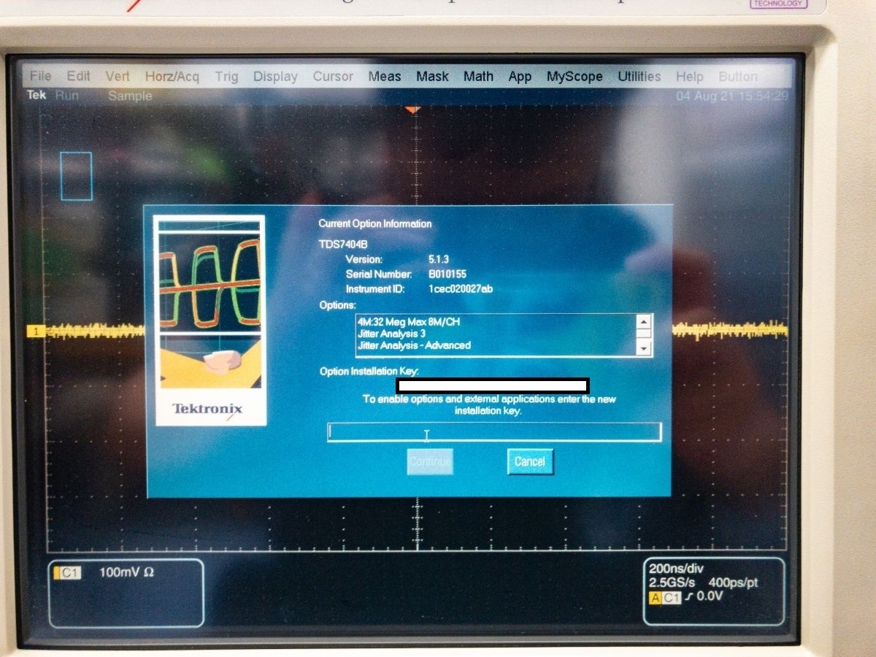Image resolution: width=876 pixels, height=657 pixels.
Task: Open the Horz/Acq menu
Action: [x=172, y=76]
